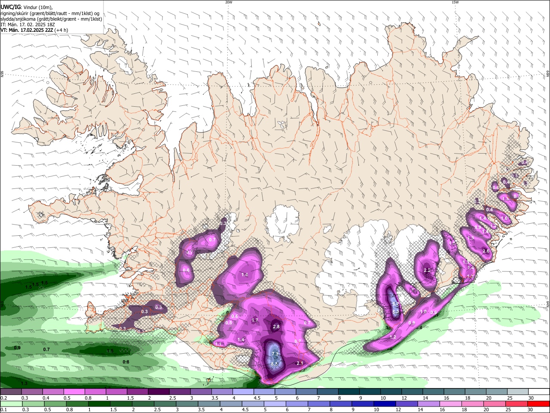Click the 2.6 value on the east coast
550x413 pixels.
click(486, 251)
